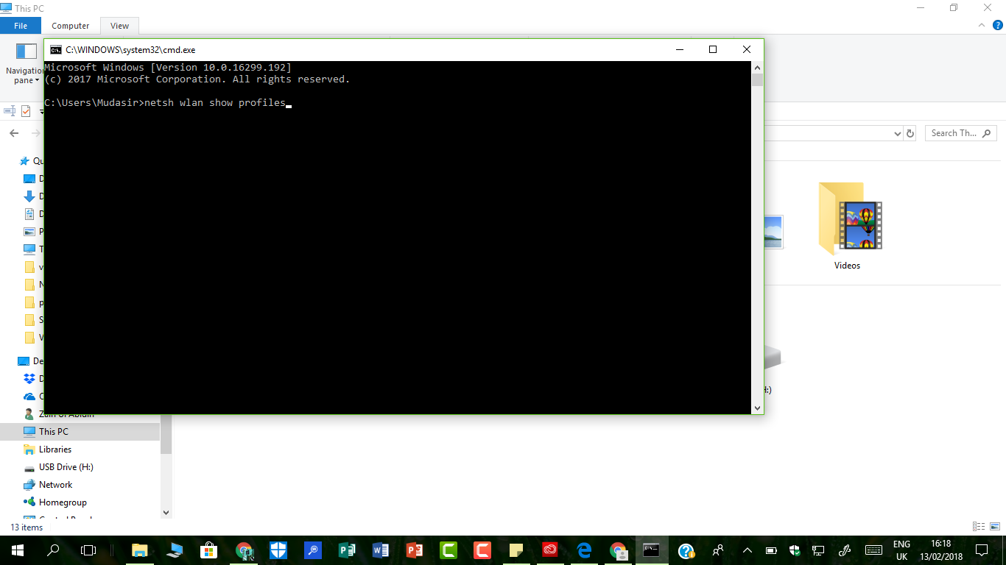The width and height of the screenshot is (1006, 565).
Task: Open Task View from the taskbar
Action: (x=88, y=550)
